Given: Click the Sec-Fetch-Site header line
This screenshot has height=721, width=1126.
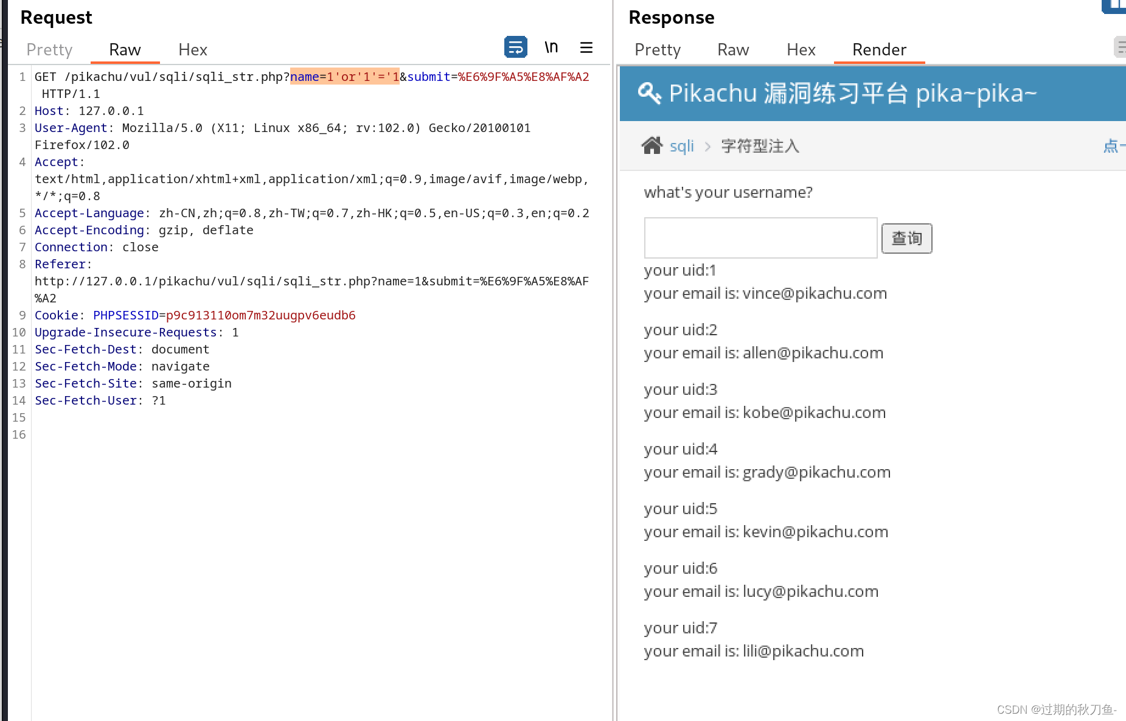Looking at the screenshot, I should point(133,383).
